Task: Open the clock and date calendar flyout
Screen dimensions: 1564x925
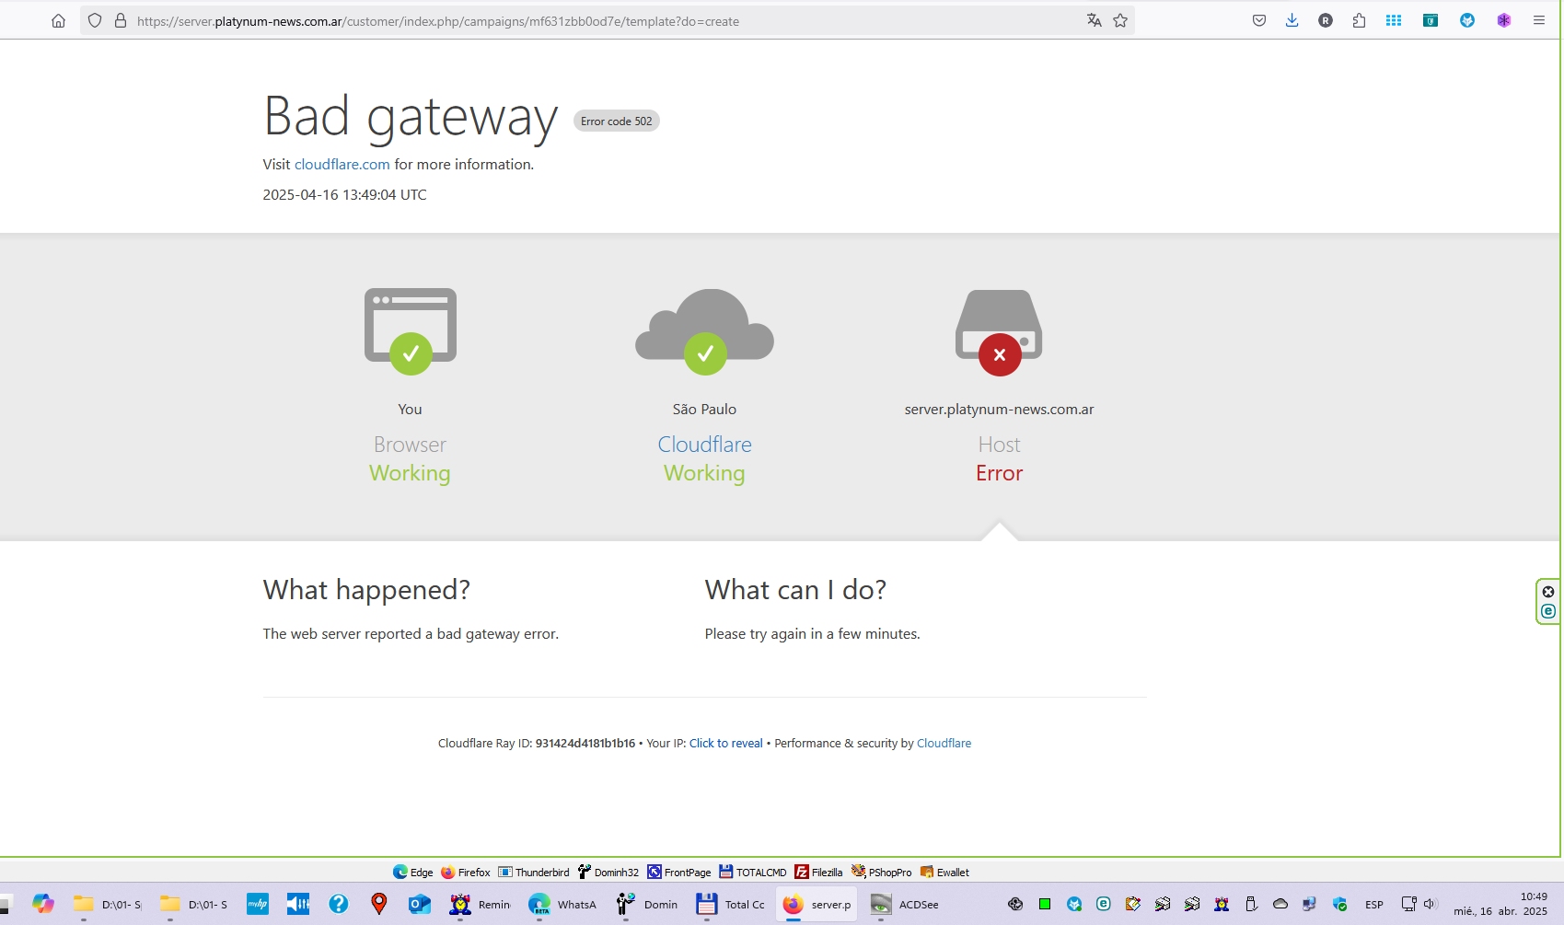Action: click(1500, 904)
